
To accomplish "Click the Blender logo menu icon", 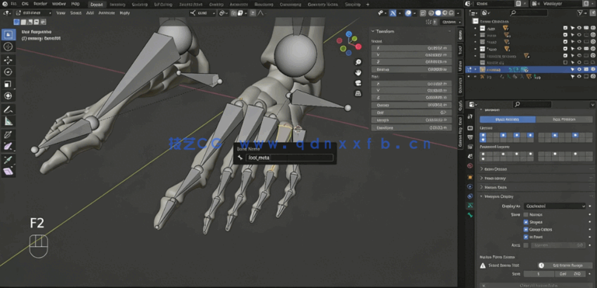I will [x=5, y=4].
